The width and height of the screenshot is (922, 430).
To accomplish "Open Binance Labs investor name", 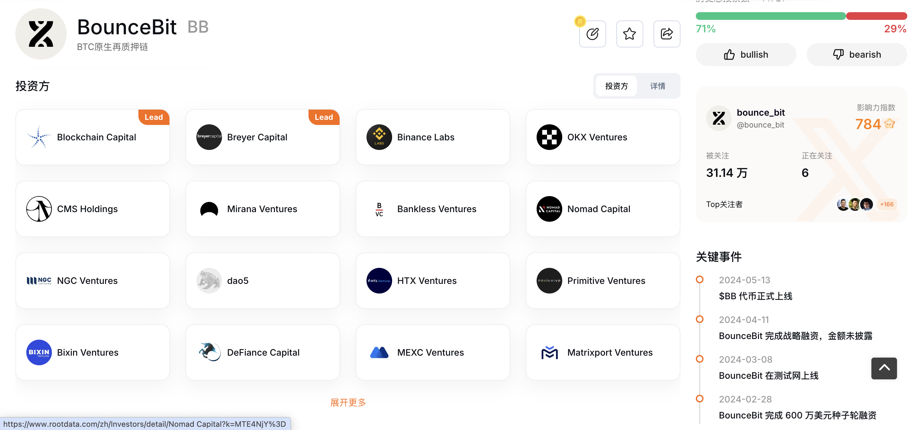I will pyautogui.click(x=425, y=137).
